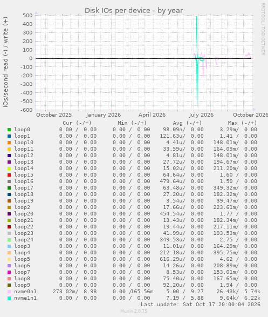Image resolution: width=268 pixels, height=317 pixels.
Task: Click the 'April 2026' x-axis label
Action: [152, 115]
